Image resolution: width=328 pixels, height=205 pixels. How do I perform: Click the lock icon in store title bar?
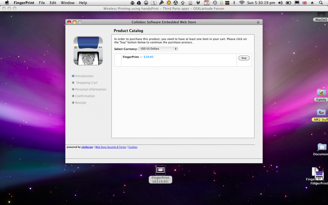(258, 22)
